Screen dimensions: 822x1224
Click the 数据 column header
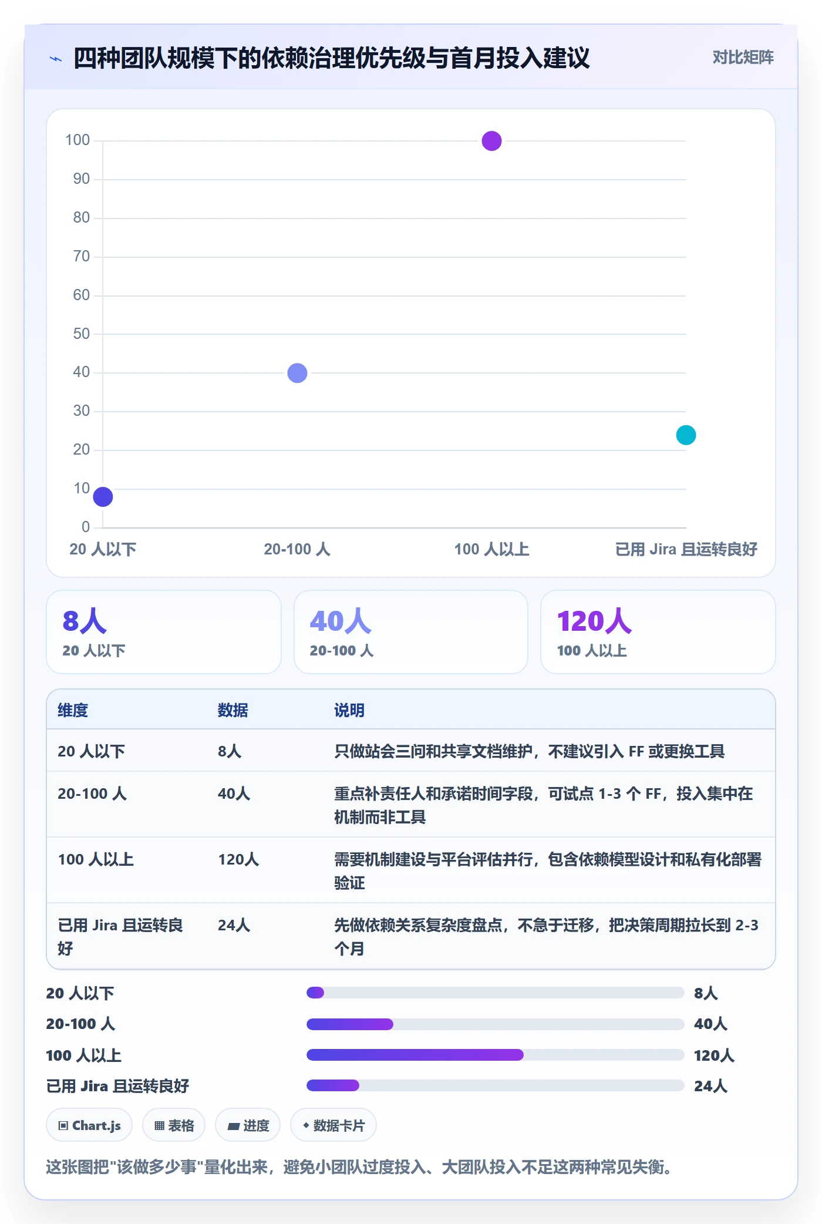(x=233, y=710)
